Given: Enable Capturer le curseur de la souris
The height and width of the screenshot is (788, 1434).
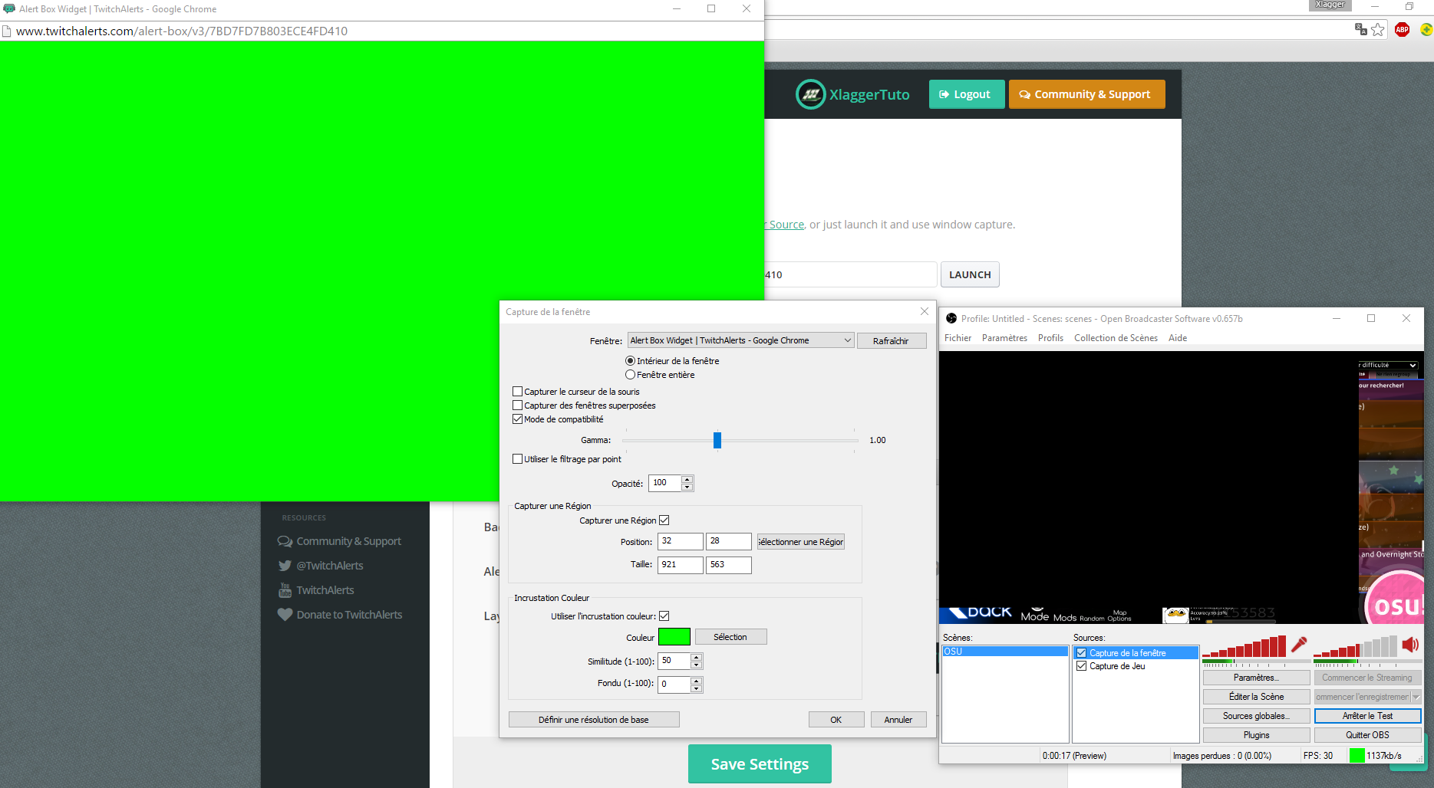Looking at the screenshot, I should pyautogui.click(x=517, y=392).
